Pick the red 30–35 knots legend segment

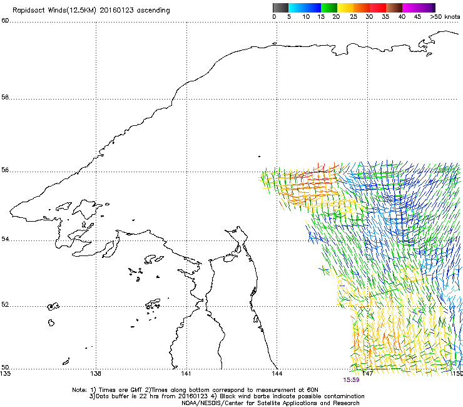[378, 8]
